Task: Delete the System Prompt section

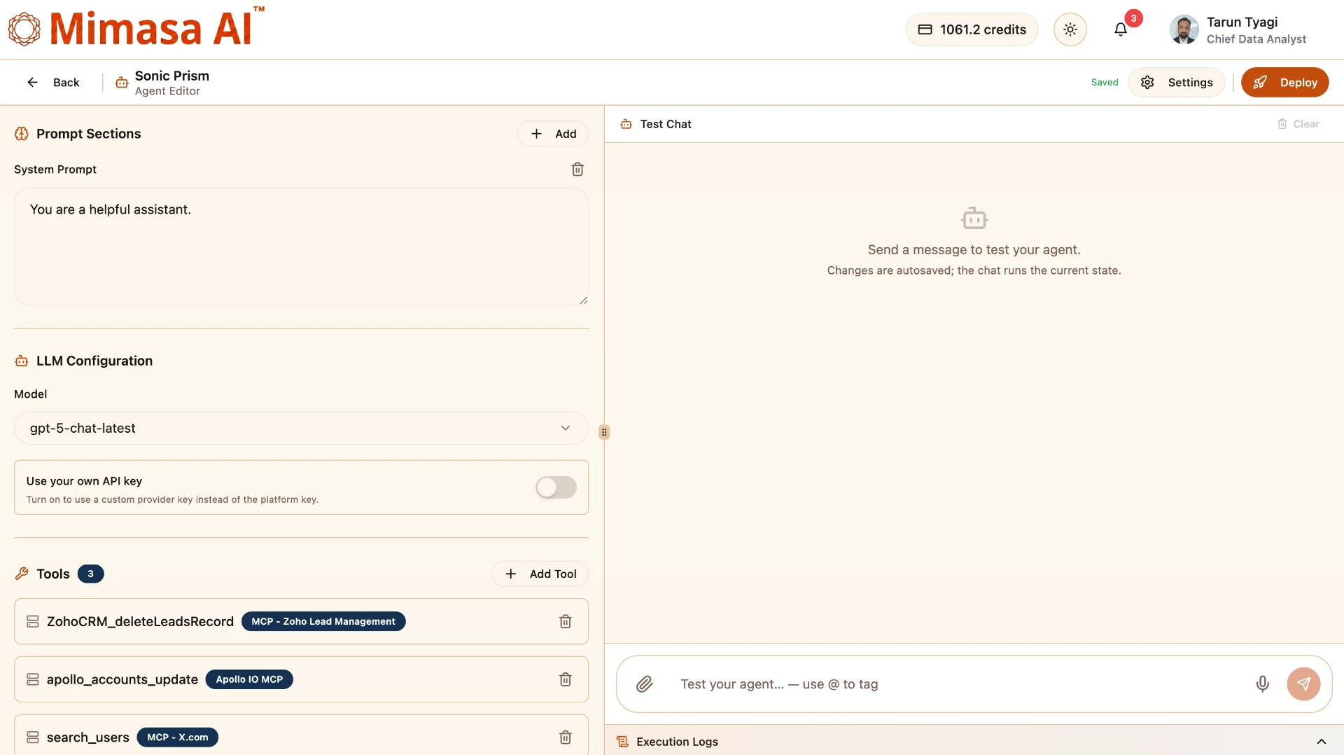Action: pos(577,169)
